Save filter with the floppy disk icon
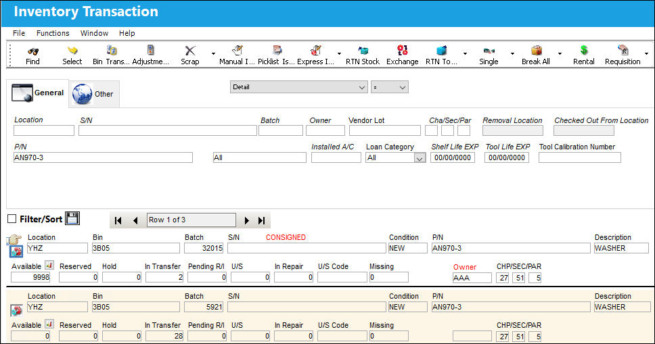 (x=72, y=218)
